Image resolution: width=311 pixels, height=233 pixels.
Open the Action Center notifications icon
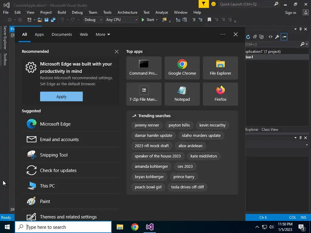click(x=302, y=227)
